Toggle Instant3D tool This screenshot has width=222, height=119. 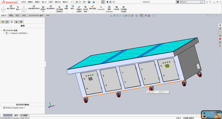coord(101,8)
